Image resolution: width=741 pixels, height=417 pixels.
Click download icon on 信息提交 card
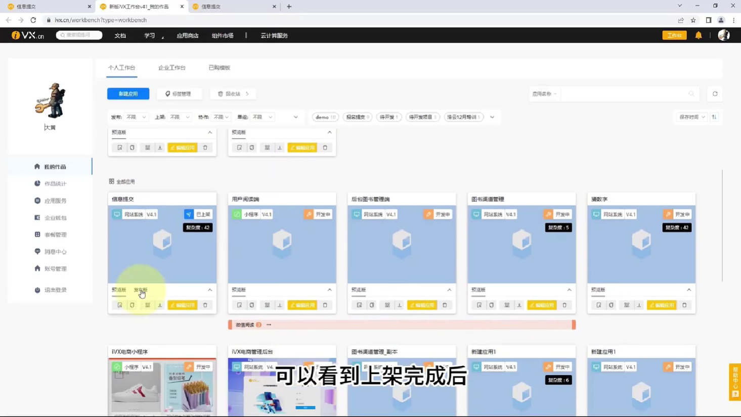(160, 305)
